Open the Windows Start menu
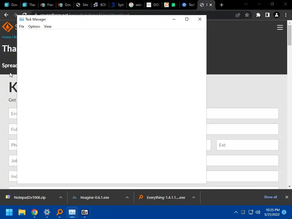This screenshot has height=219, width=292. point(9,212)
